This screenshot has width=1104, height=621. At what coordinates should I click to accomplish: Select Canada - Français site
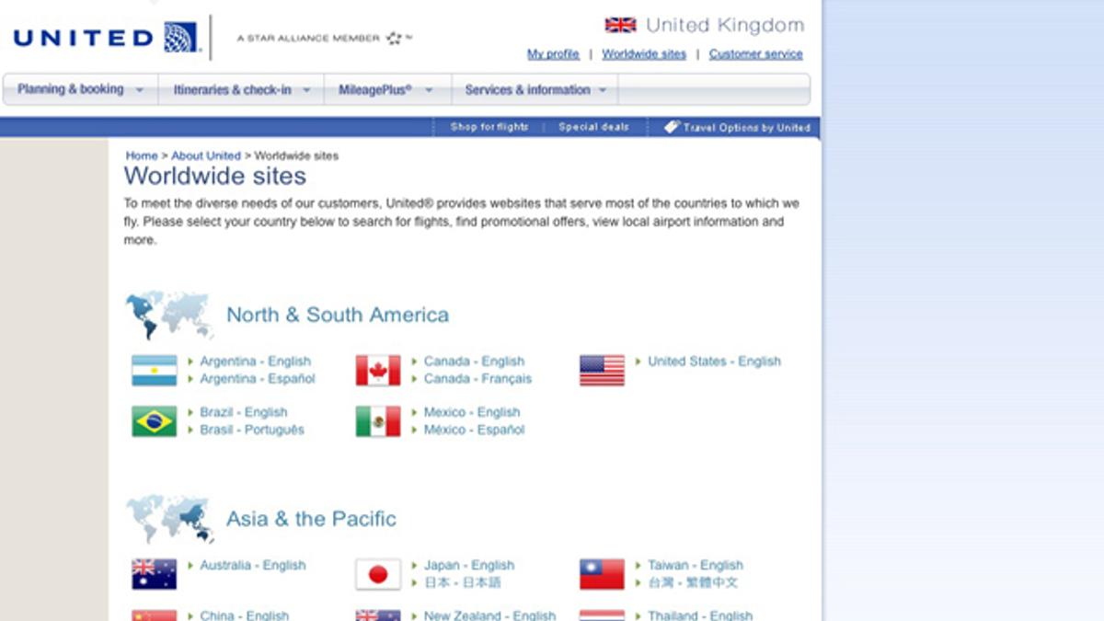tap(477, 378)
